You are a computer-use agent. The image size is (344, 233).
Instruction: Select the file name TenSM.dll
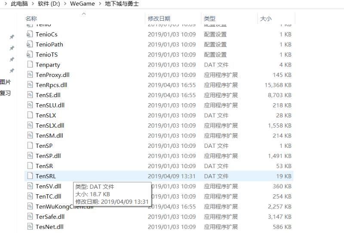coord(49,135)
